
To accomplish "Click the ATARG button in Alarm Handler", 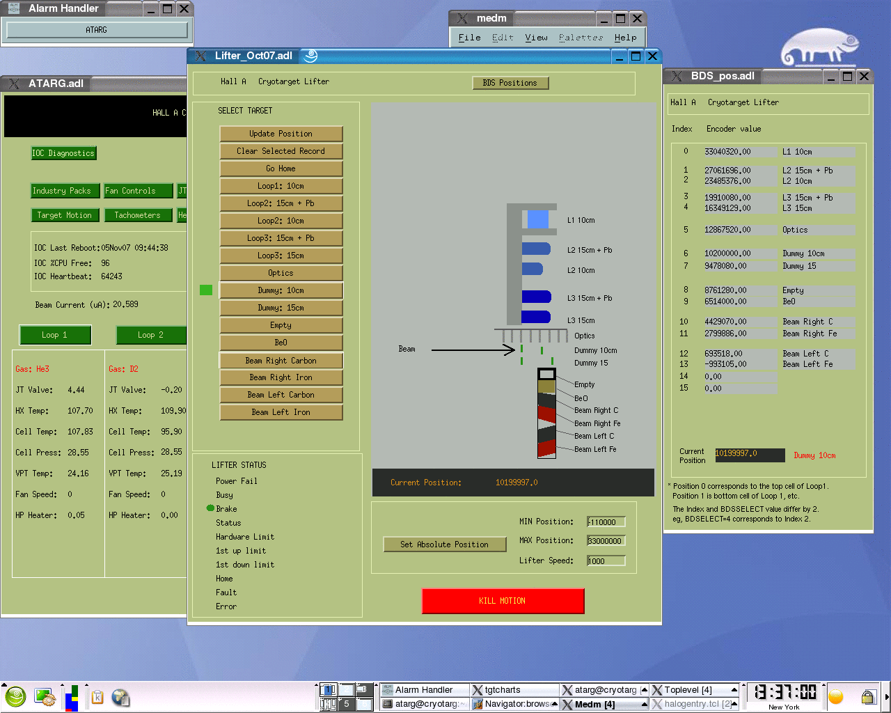I will [x=97, y=30].
